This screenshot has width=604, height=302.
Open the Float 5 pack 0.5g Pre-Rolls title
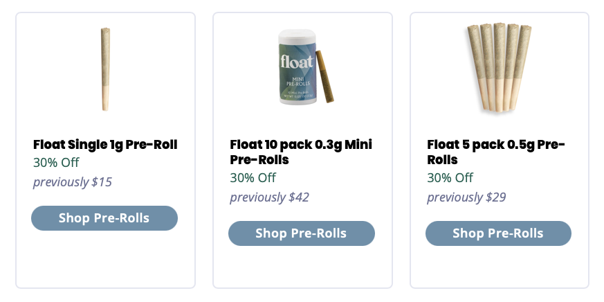tap(496, 152)
